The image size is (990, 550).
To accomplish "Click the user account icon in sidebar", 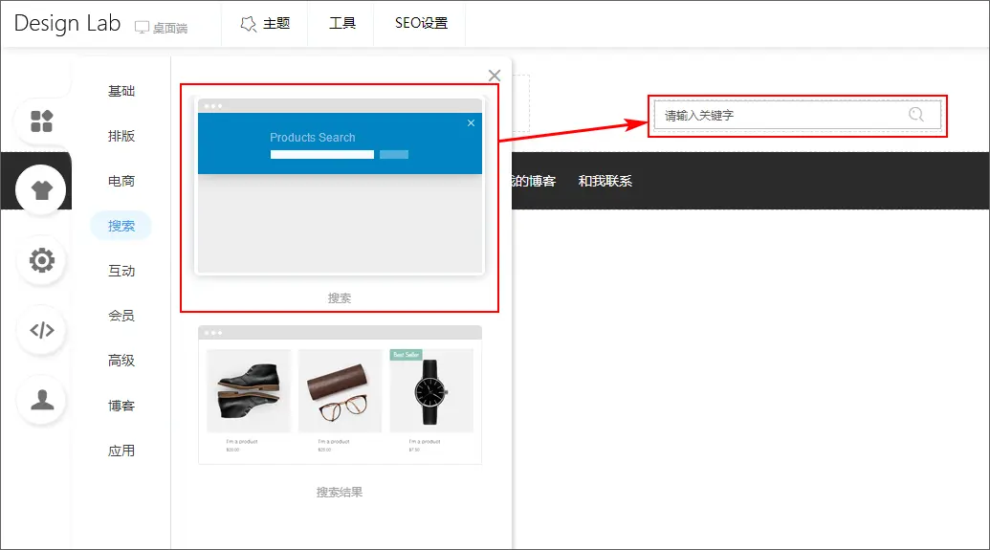I will tap(41, 401).
